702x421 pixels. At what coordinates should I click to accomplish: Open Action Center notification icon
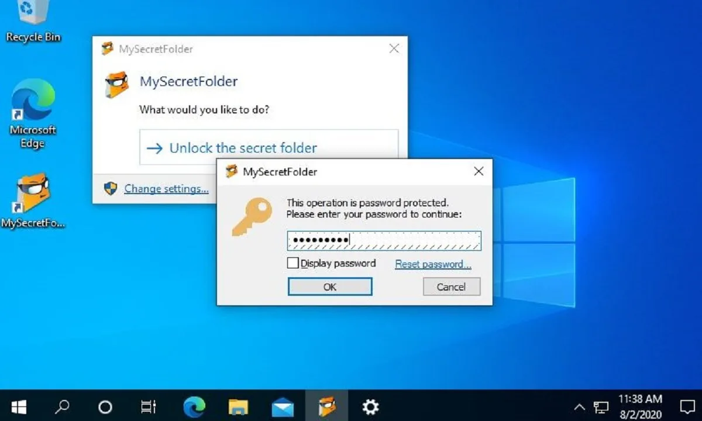687,407
